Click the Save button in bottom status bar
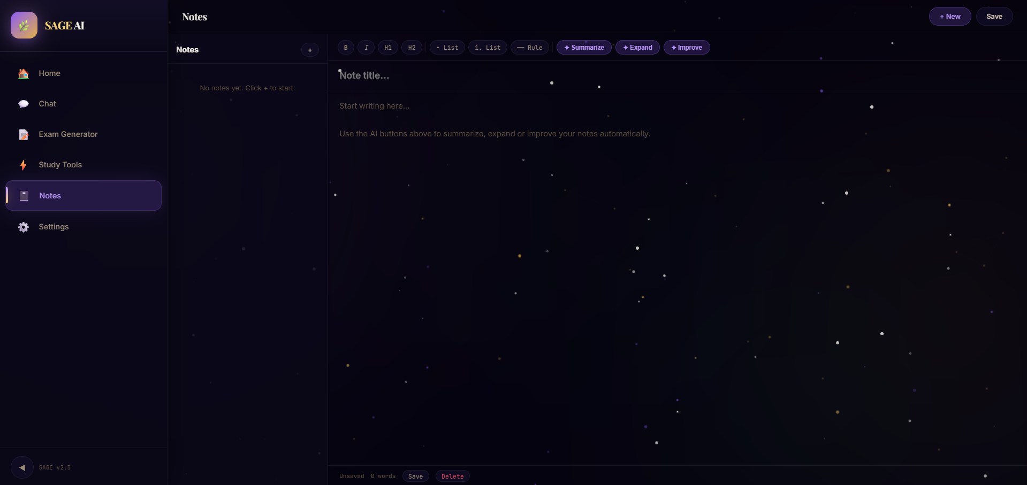 pos(415,476)
